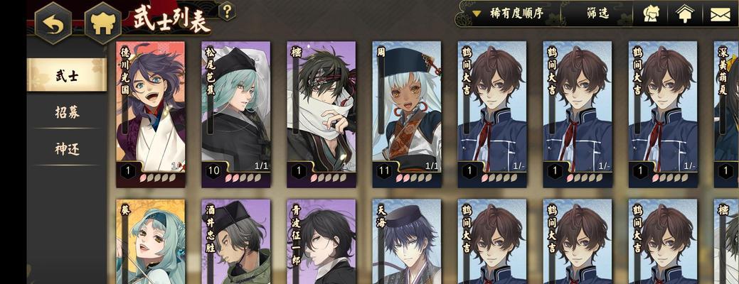
Task: Select the 武士 tab in sidebar
Action: (67, 75)
